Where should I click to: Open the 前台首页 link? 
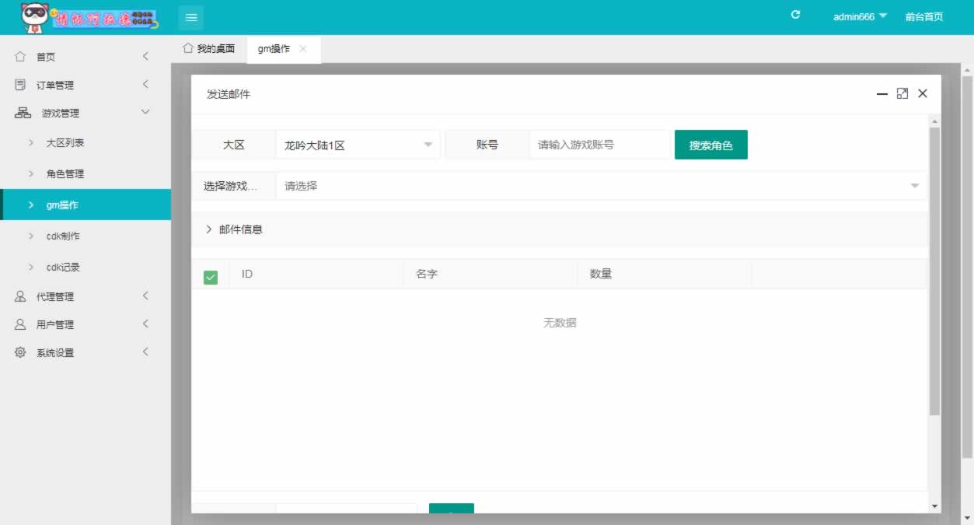(x=924, y=17)
